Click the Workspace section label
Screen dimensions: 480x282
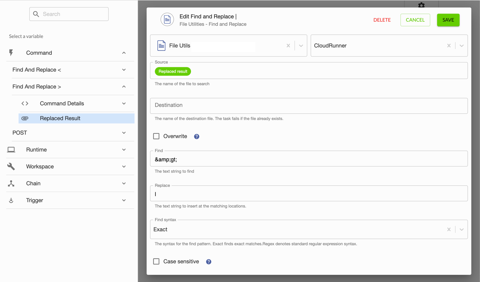pyautogui.click(x=40, y=167)
